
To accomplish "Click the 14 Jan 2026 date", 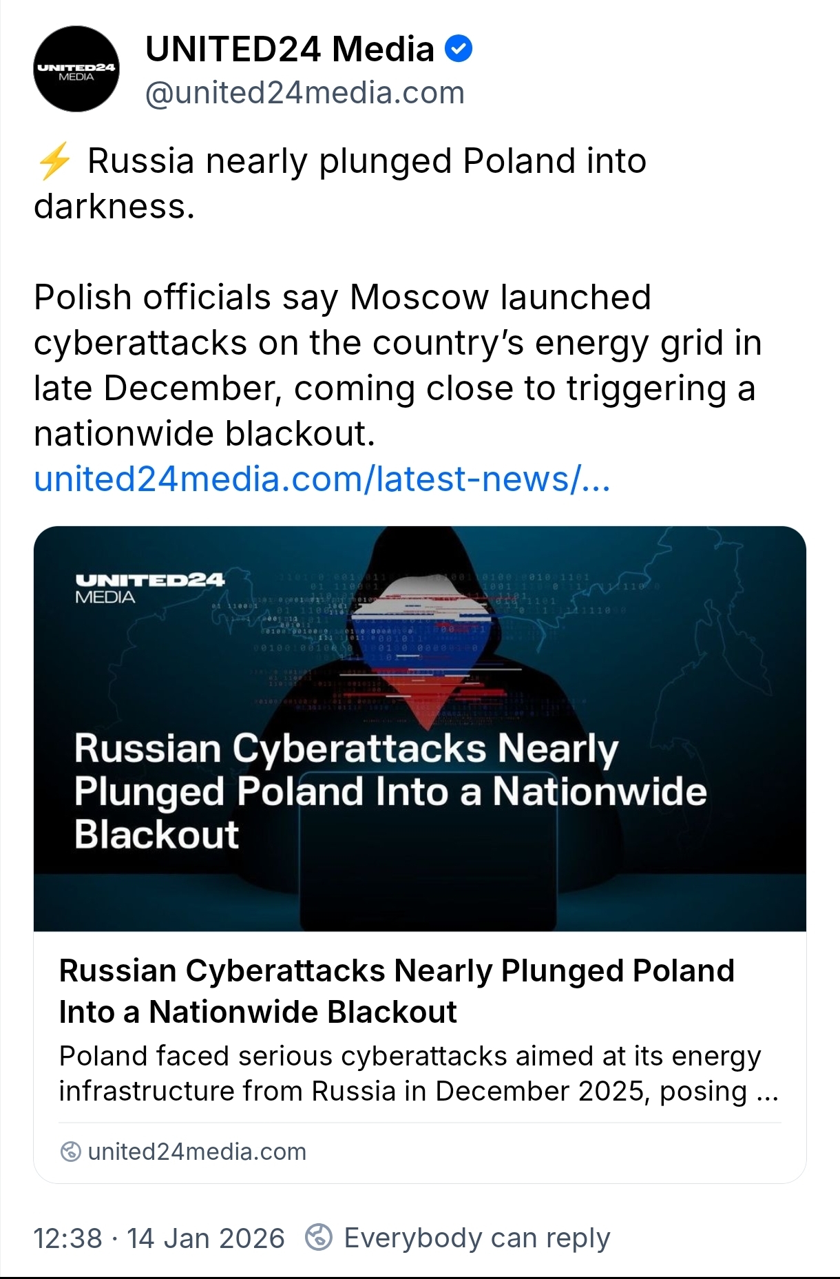I will 205,1238.
